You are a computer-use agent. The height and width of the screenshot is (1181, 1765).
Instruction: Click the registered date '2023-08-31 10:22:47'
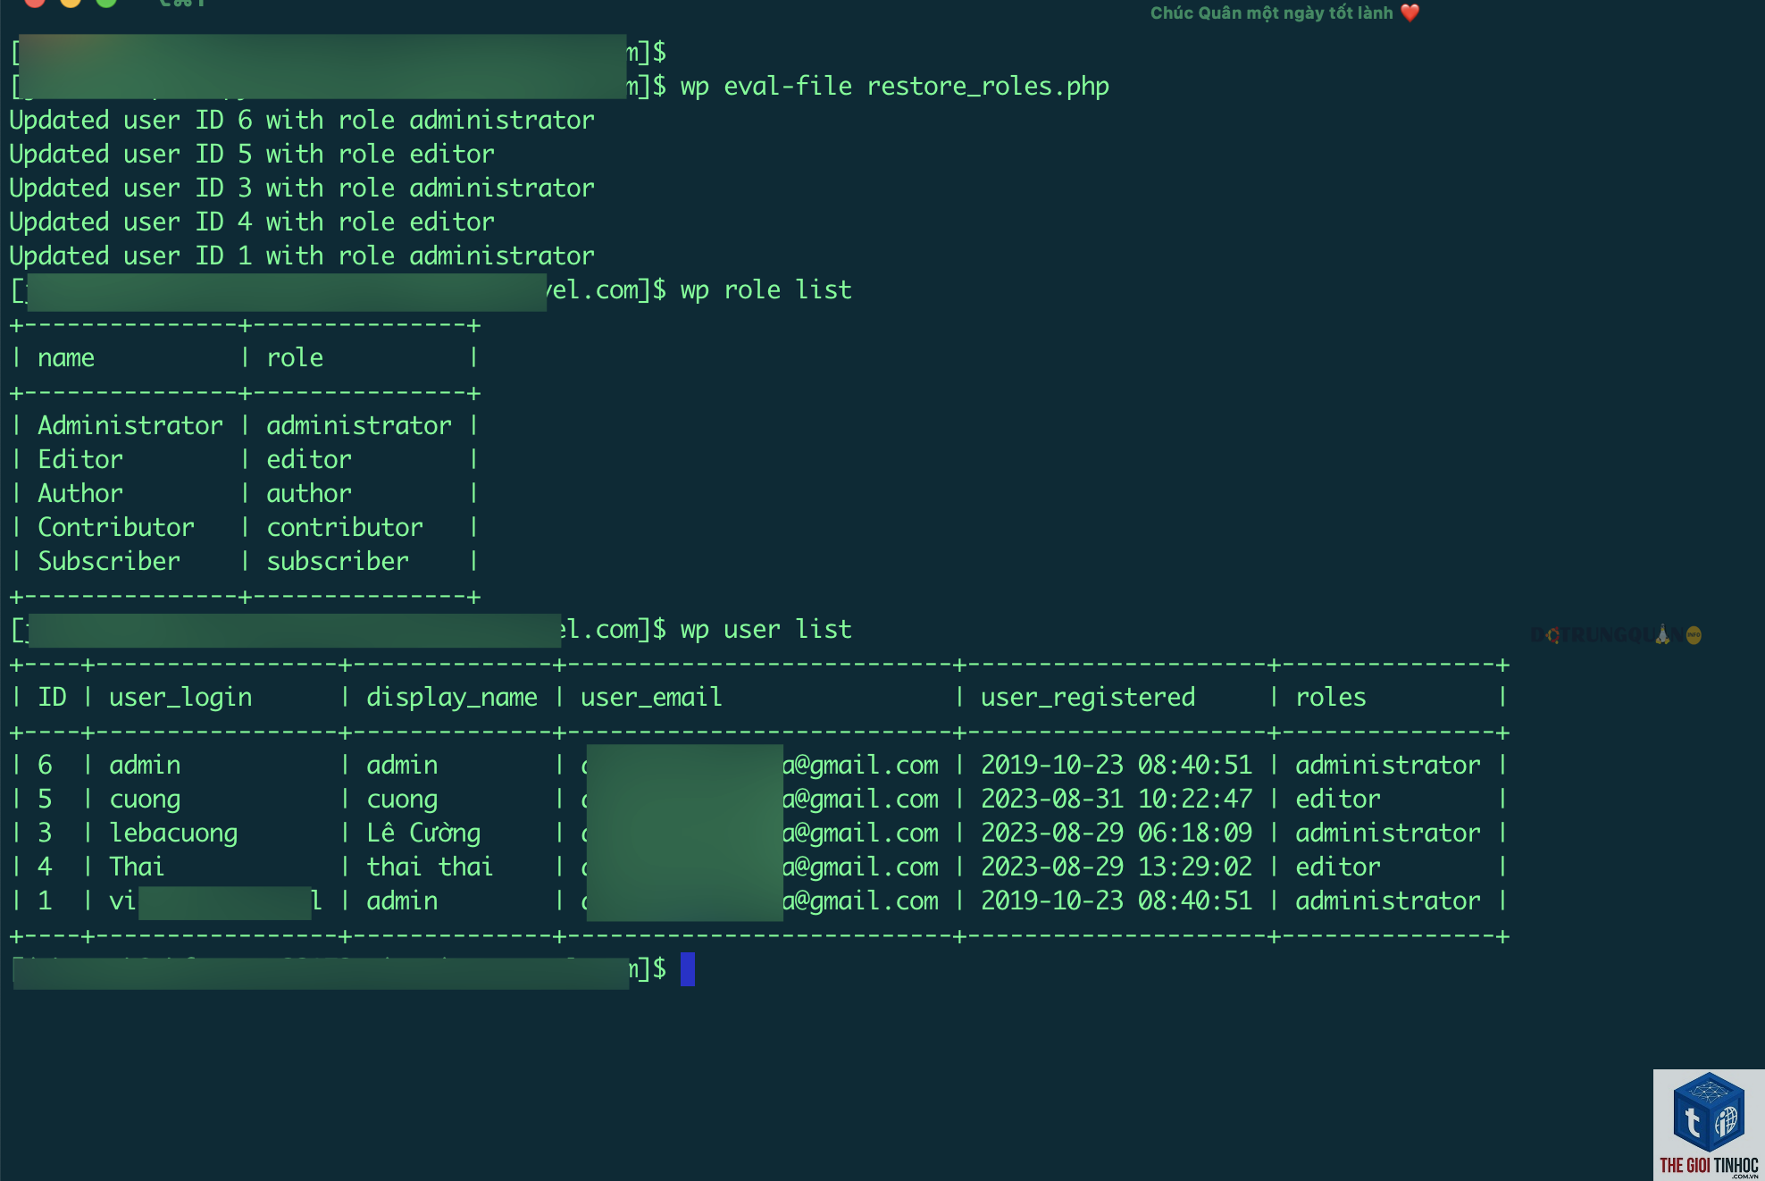[1117, 799]
